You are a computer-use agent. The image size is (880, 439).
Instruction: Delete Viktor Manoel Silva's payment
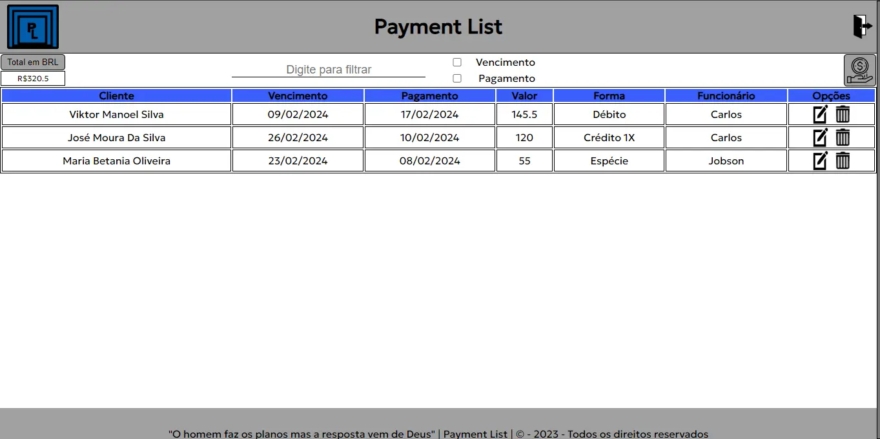tap(843, 115)
